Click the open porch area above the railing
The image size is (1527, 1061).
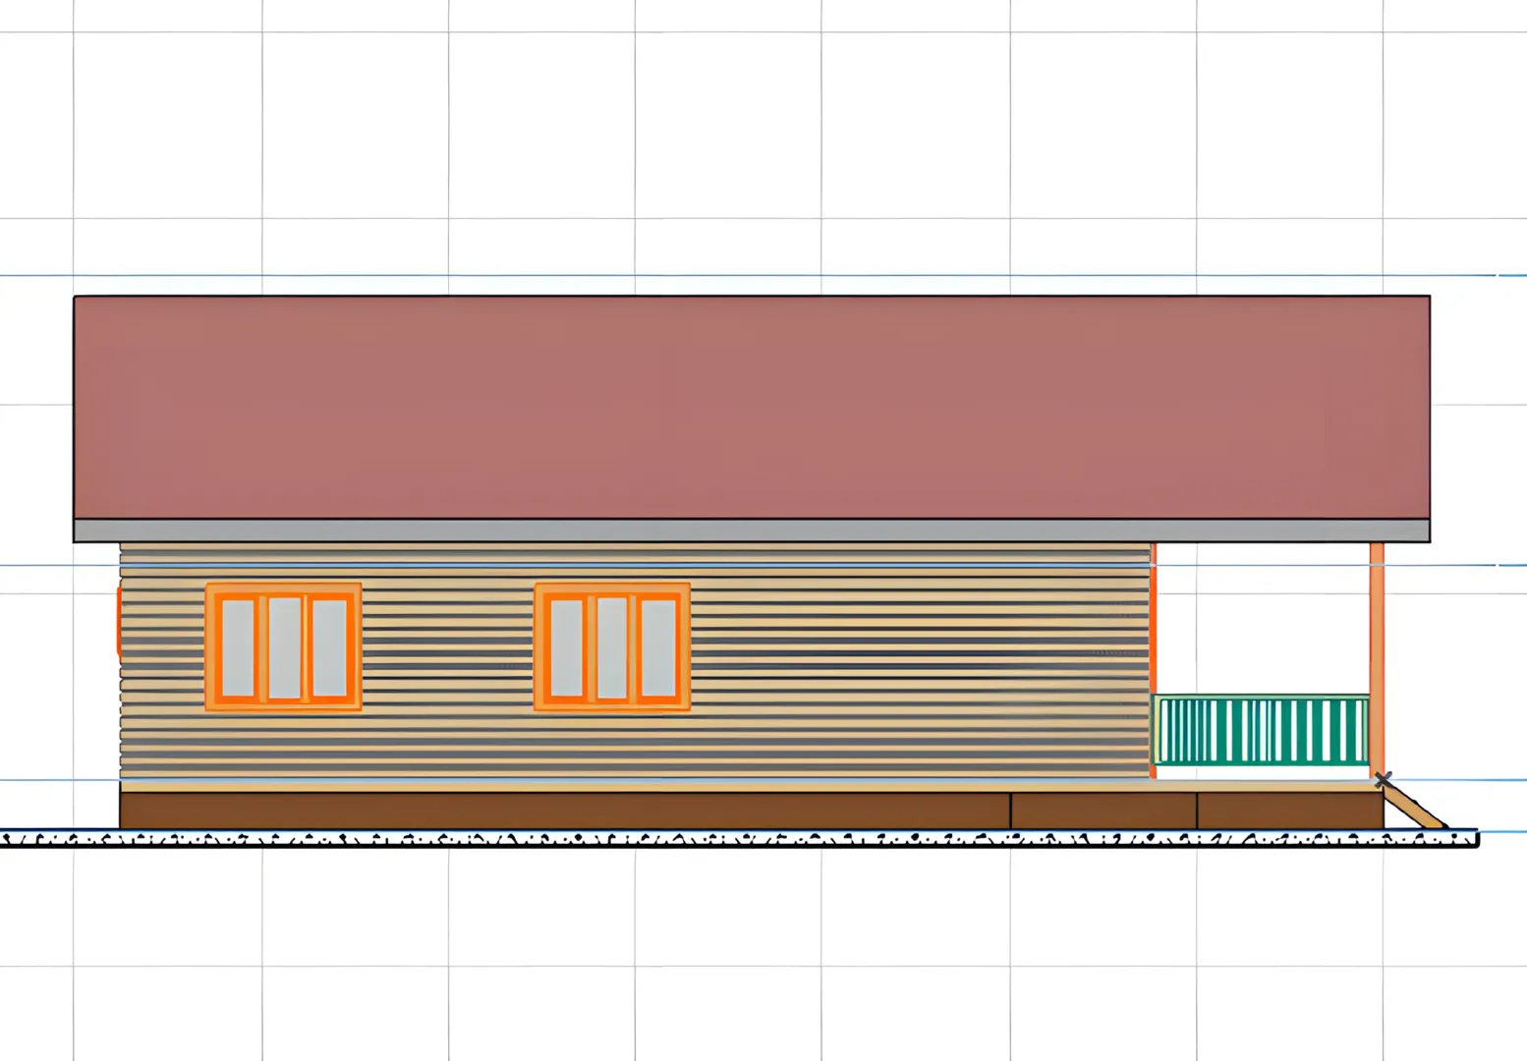point(1263,619)
